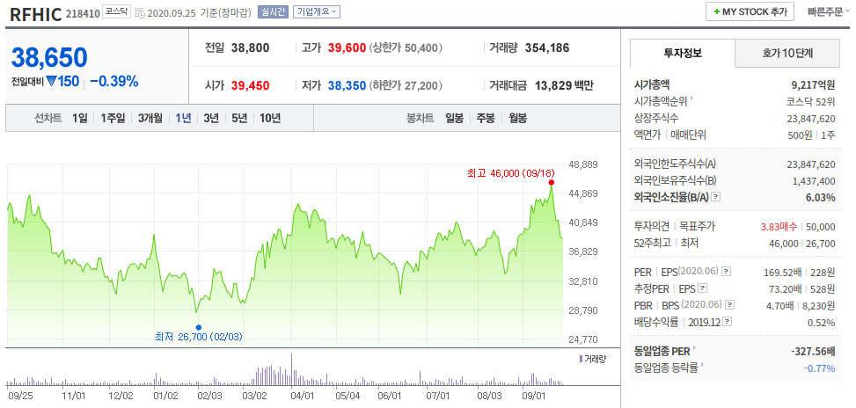The width and height of the screenshot is (856, 408).
Task: Click the green plus icon in MY STOCK 추가
Action: point(716,11)
